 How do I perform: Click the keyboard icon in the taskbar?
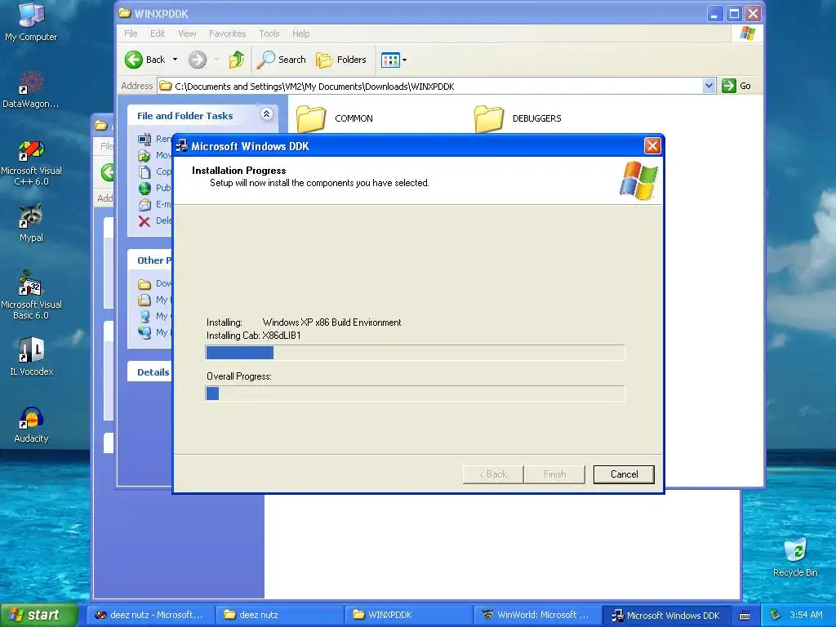click(745, 616)
